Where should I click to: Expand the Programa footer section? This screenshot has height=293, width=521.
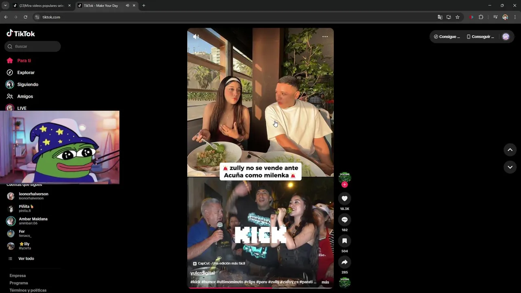[19, 283]
